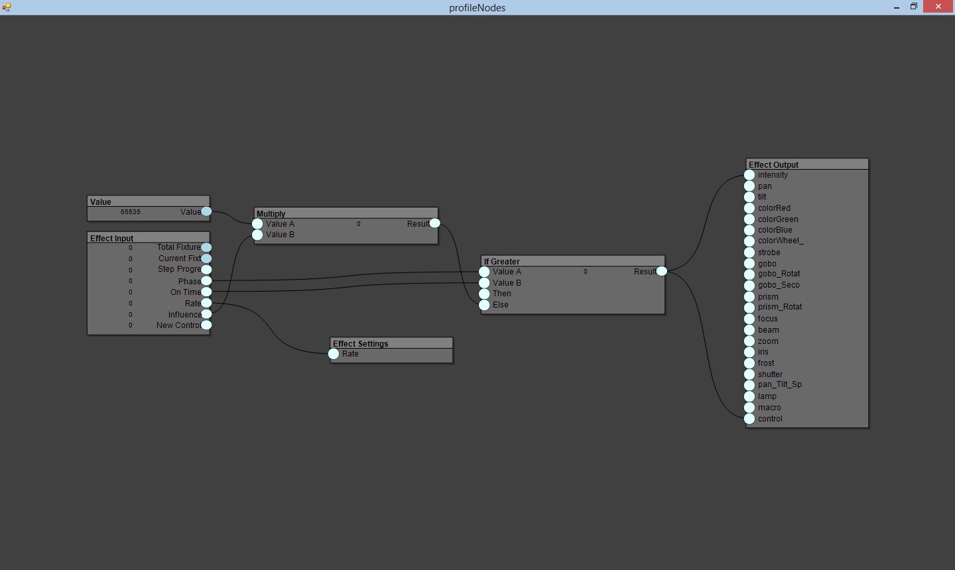Click Effect Output's intensity input port
Image resolution: width=955 pixels, height=570 pixels.
(x=749, y=175)
